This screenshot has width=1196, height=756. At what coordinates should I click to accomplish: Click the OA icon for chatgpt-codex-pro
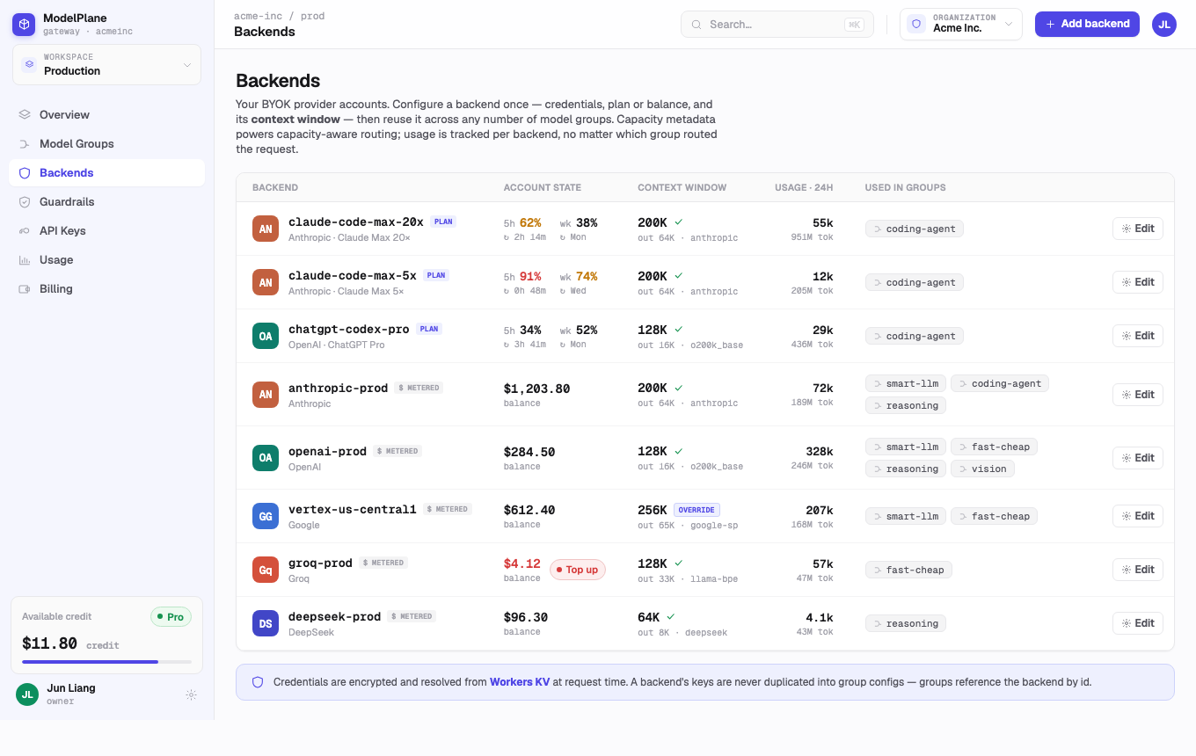[x=266, y=336]
